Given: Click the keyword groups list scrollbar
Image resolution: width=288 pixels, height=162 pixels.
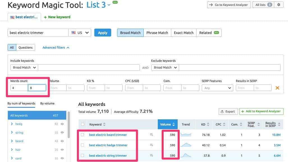Looking at the screenshot, I should (69, 125).
